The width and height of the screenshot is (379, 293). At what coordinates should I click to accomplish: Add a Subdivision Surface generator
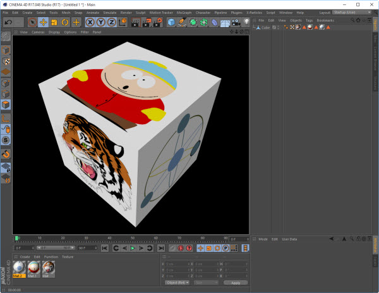[x=193, y=22]
